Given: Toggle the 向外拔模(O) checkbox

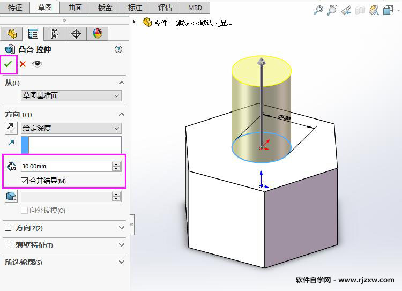Looking at the screenshot, I should pyautogui.click(x=24, y=211).
